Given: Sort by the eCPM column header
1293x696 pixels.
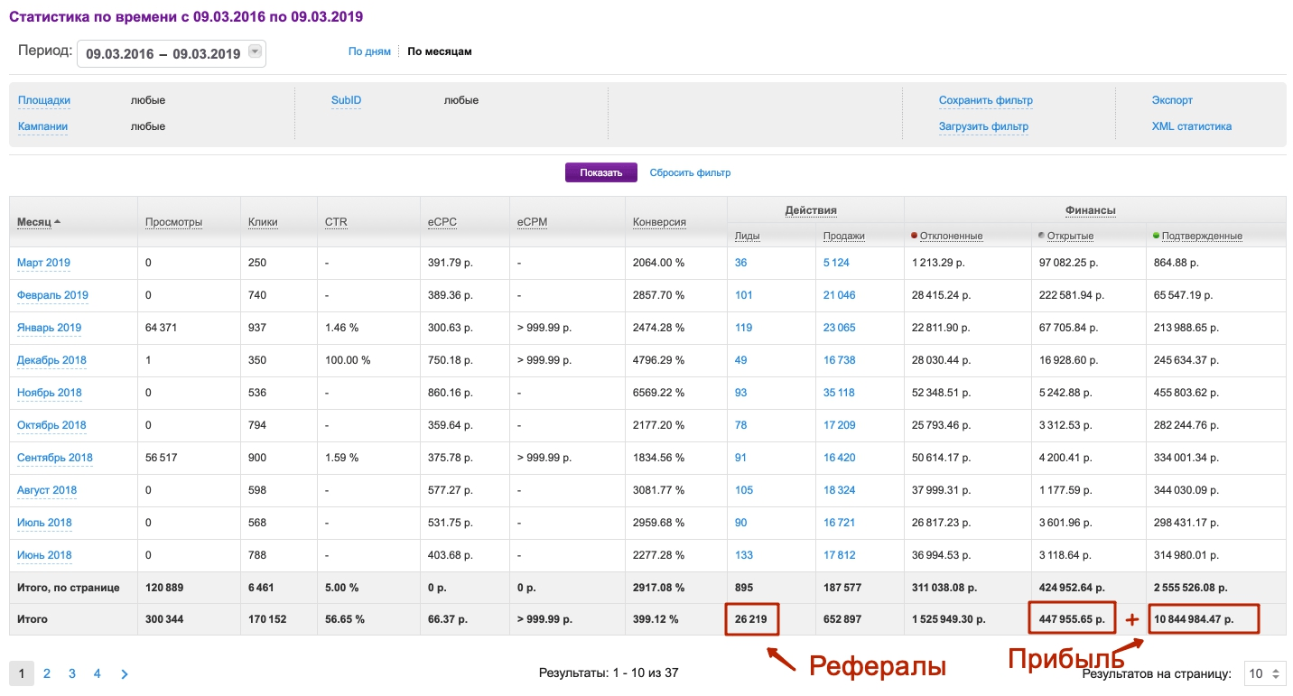Looking at the screenshot, I should point(532,222).
